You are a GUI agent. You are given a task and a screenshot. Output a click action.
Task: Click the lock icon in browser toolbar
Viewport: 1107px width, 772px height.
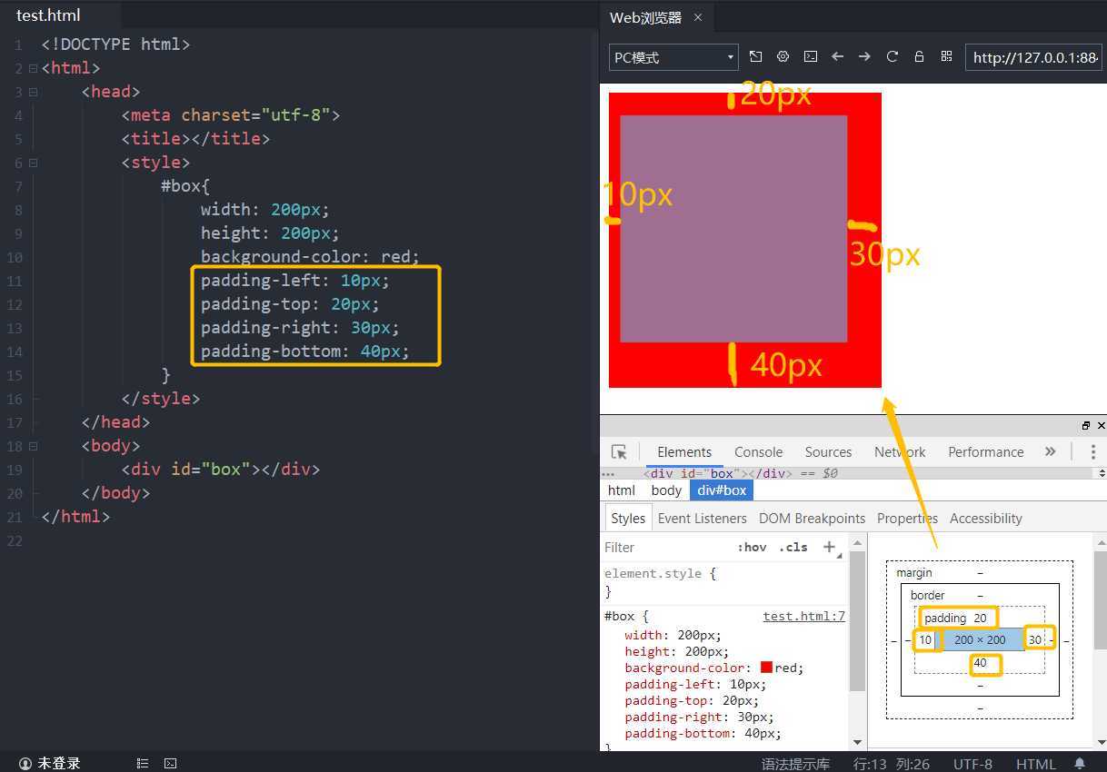tap(919, 56)
